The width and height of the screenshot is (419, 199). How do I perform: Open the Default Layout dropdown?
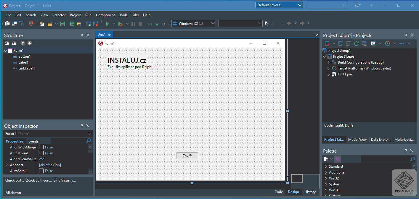279,5
